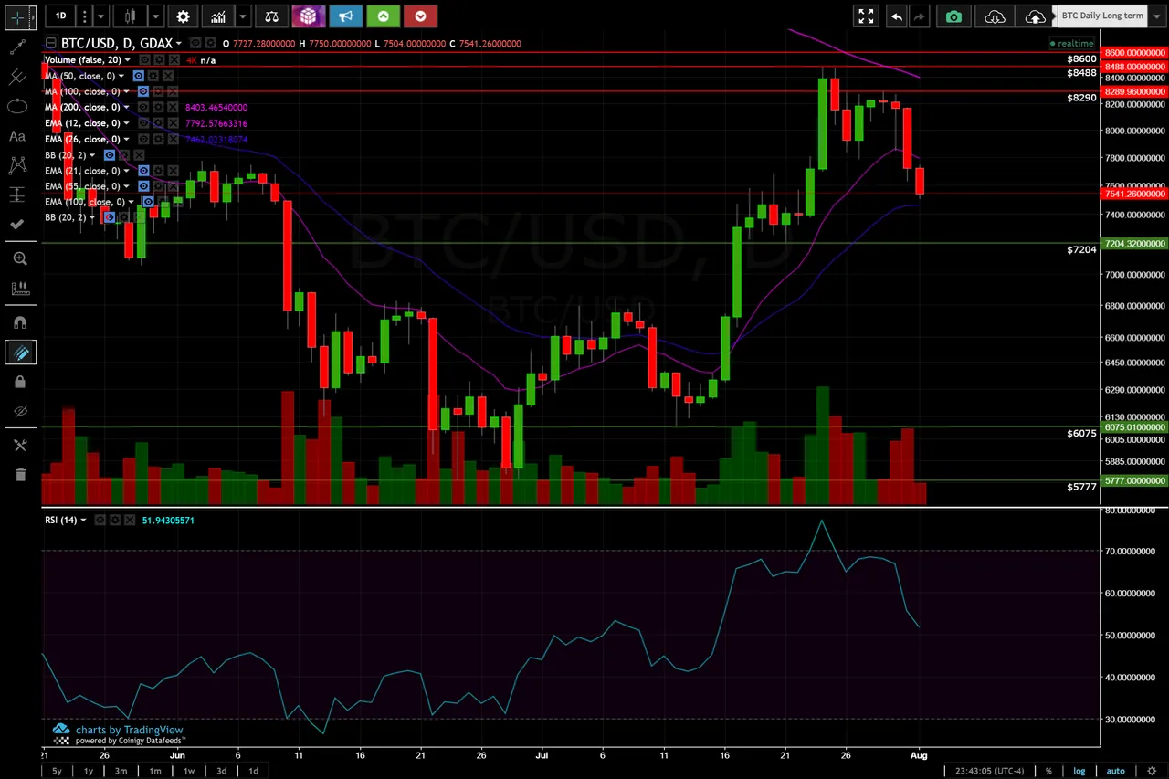Open candlestick chart style button
1169x779 pixels.
click(x=130, y=16)
